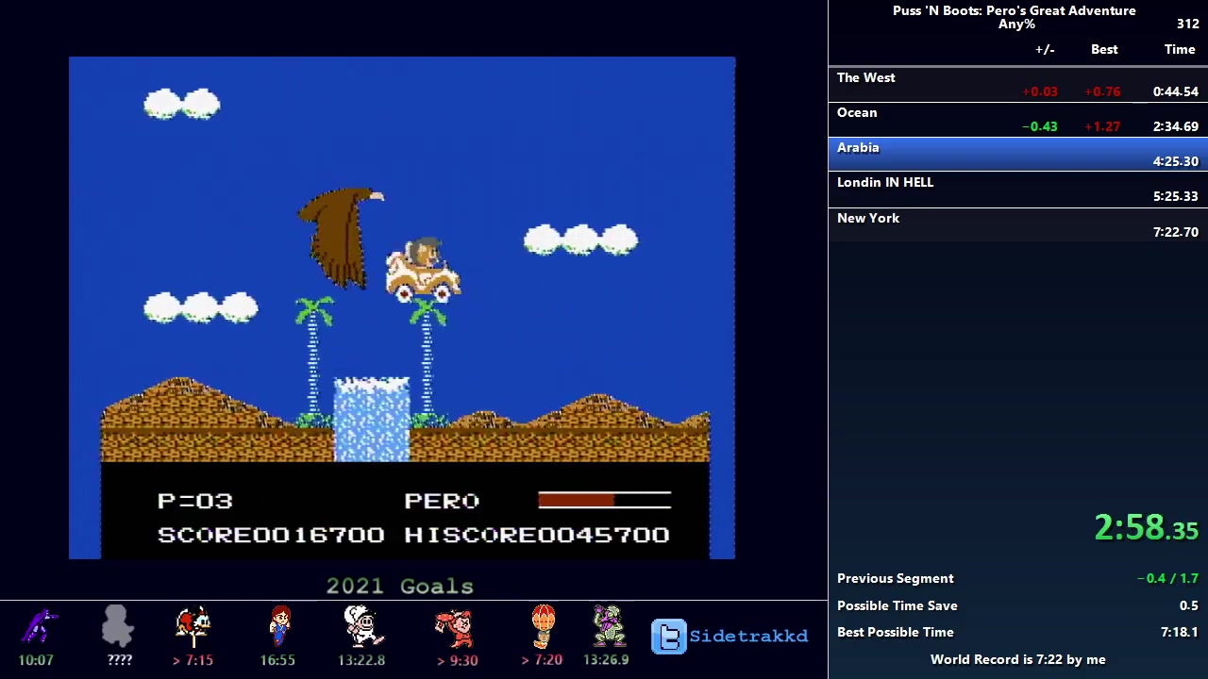Click the Previous Segment label
The width and height of the screenshot is (1208, 679).
click(x=895, y=578)
